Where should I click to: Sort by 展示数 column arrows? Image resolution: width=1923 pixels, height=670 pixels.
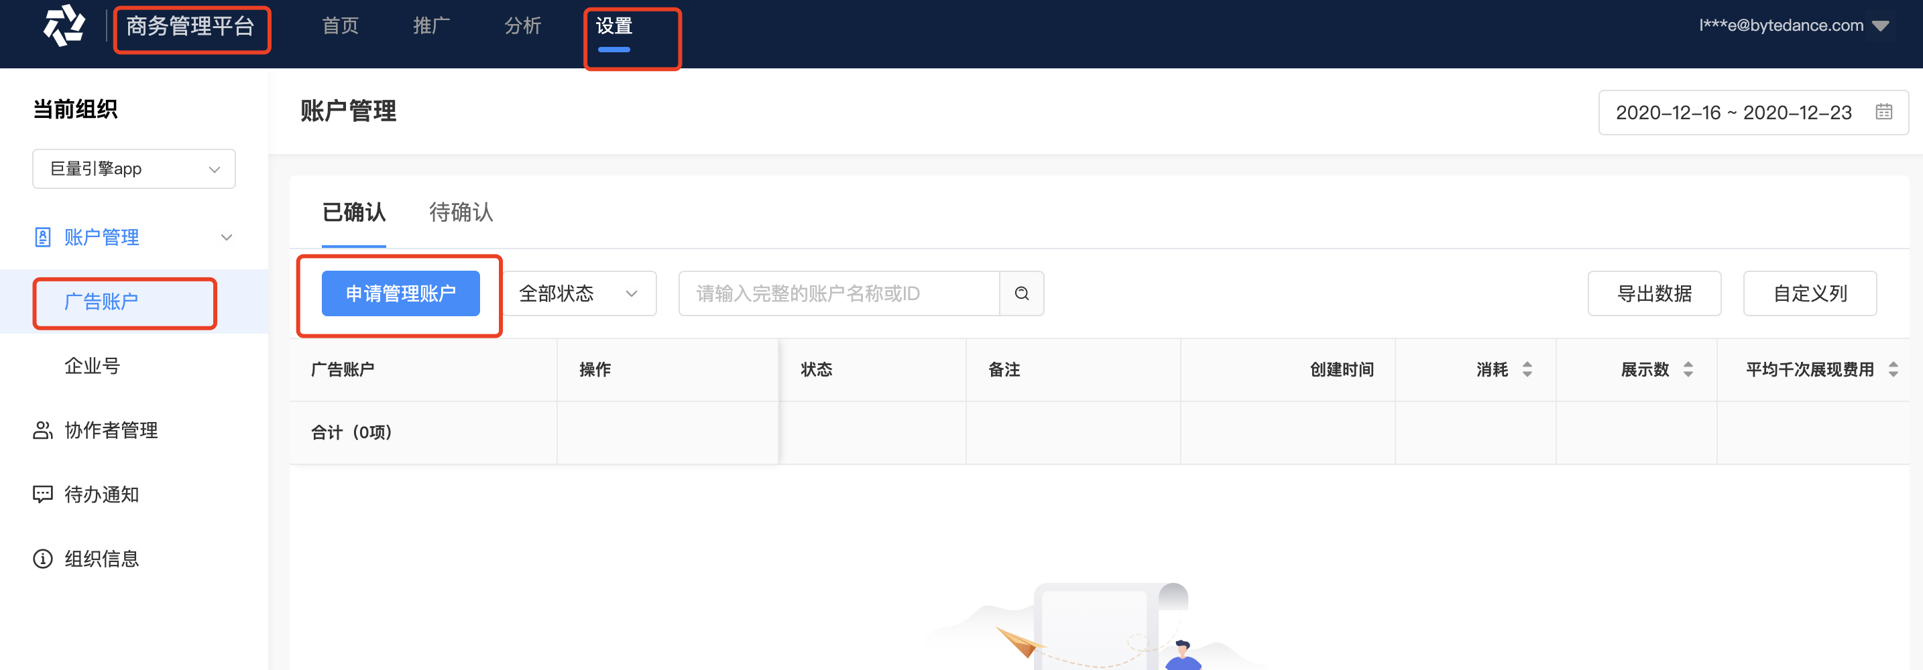(x=1688, y=369)
